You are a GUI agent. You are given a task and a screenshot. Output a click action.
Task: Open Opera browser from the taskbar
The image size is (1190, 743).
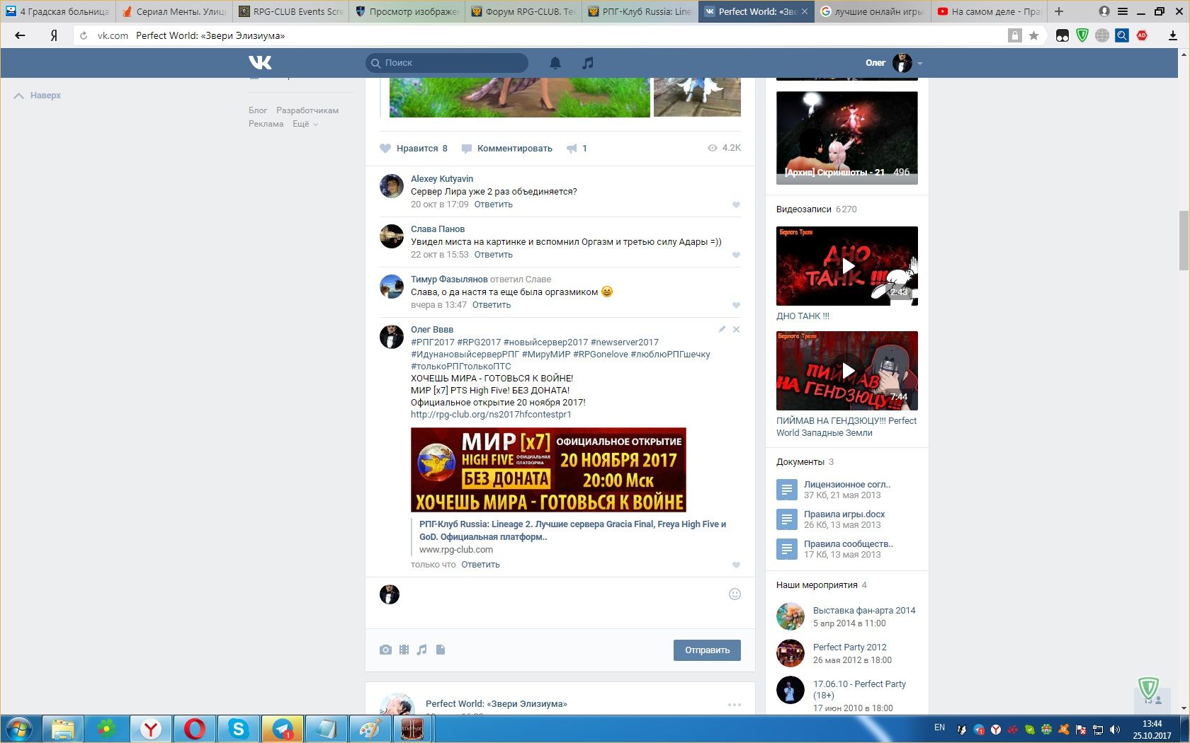coord(195,729)
